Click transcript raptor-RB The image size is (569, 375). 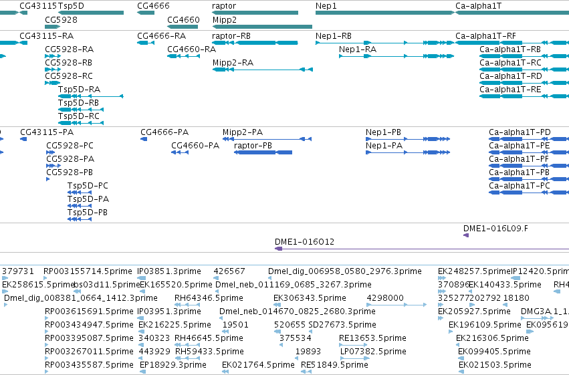coord(231,36)
